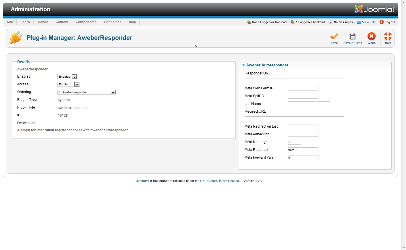Open the Access level dropdown
The image size is (406, 250).
[x=68, y=84]
